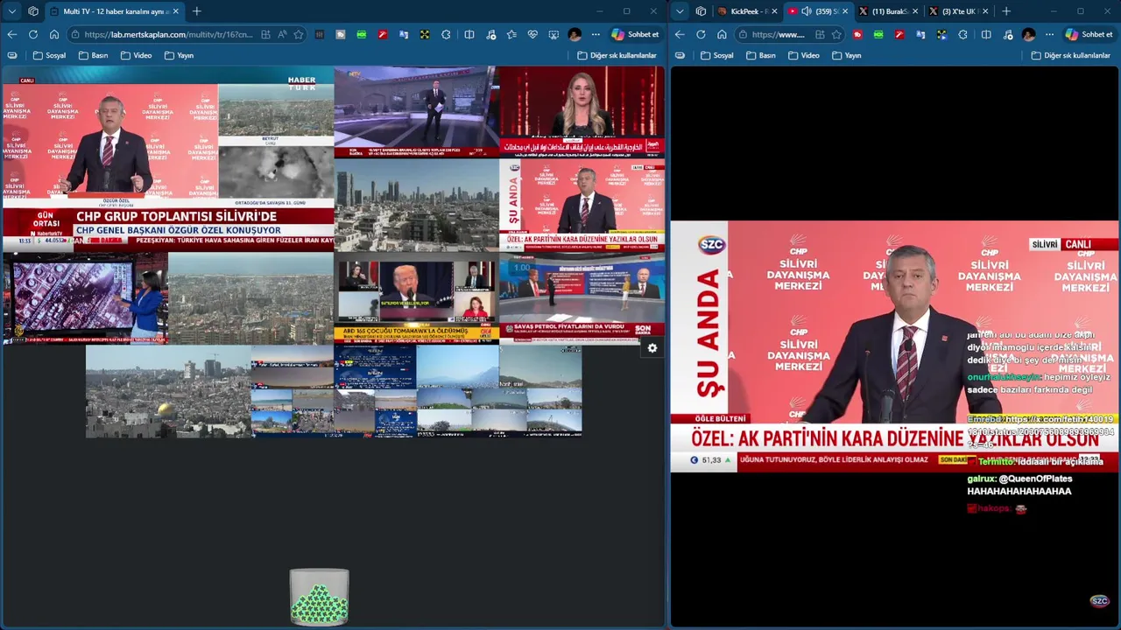1121x630 pixels.
Task: Refresh the Multi TV page
Action: [33, 34]
